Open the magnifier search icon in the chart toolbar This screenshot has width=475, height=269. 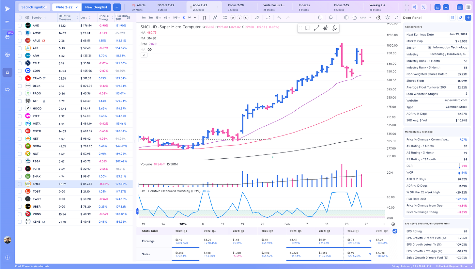coord(378,18)
